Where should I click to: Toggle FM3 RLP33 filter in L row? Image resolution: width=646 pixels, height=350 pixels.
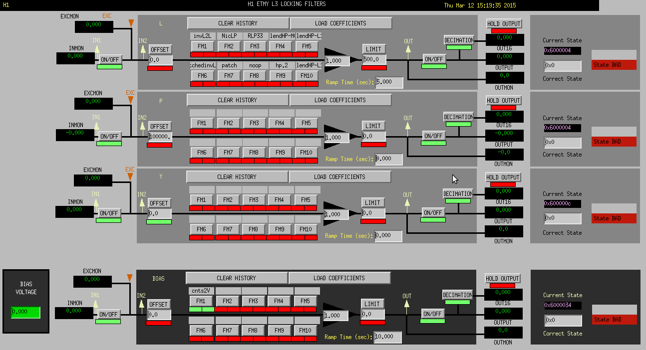tap(255, 46)
